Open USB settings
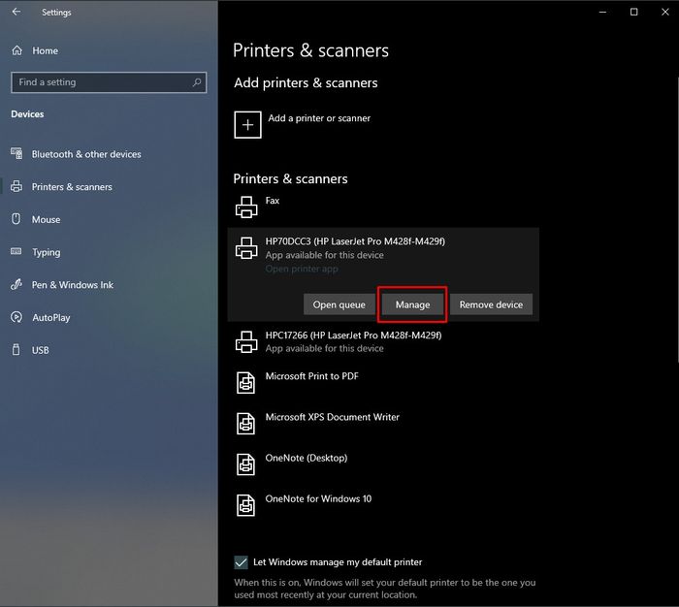 pos(41,350)
